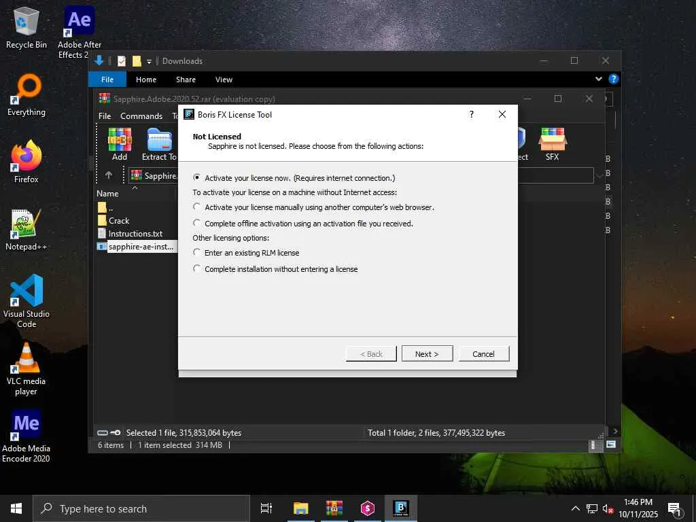Switch Explorer to large thumbnails view icon
This screenshot has height=522, width=696.
tap(611, 445)
